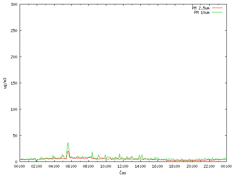Image resolution: width=233 pixels, height=175 pixels.
Task: Click the 300 y-axis value
Action: 14,4
